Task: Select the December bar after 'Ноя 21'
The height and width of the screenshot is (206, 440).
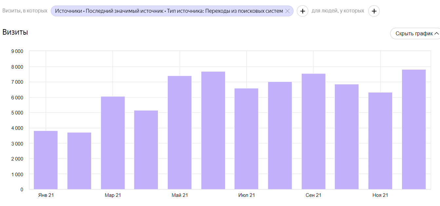Action: 414,129
